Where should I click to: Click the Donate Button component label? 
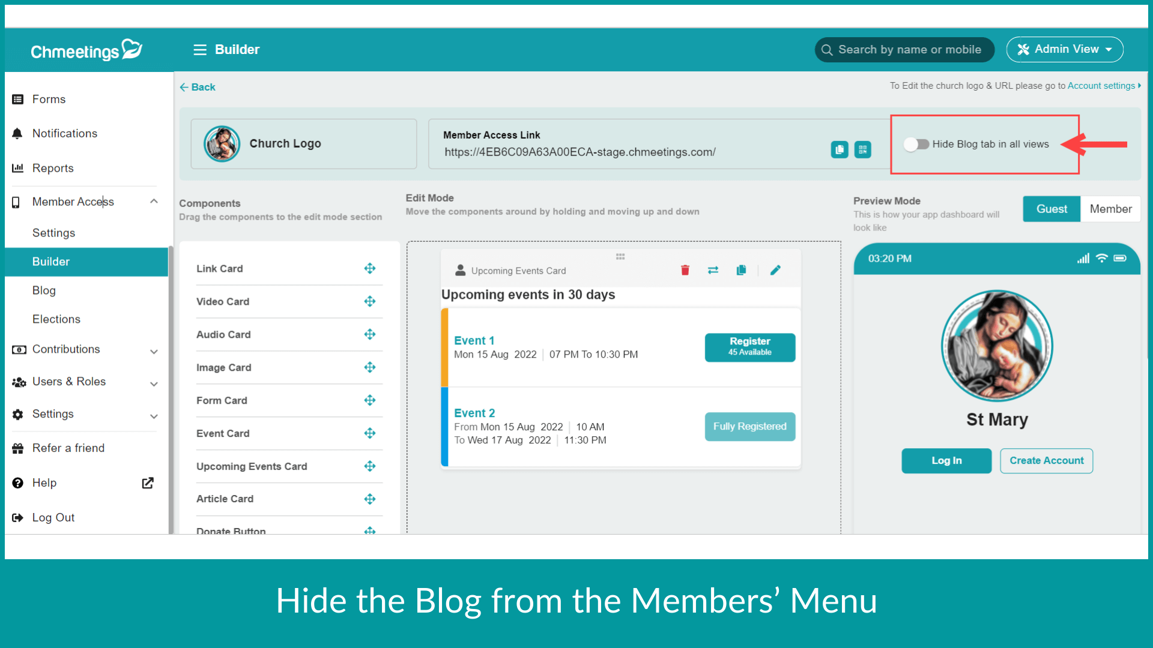(231, 530)
